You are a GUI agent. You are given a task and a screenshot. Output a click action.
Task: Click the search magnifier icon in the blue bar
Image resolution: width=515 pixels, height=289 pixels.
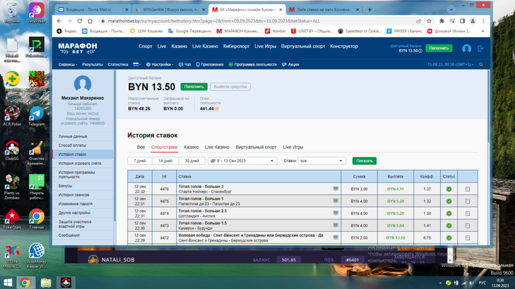(481, 65)
